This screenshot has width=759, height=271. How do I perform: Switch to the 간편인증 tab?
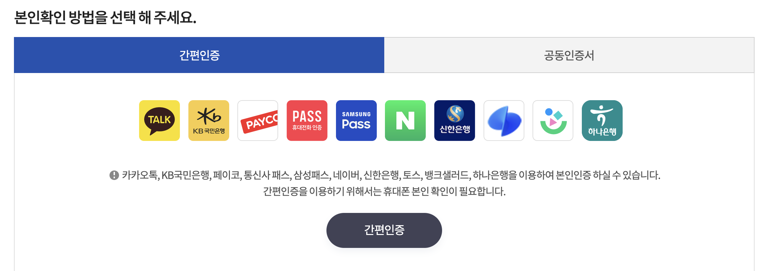(x=199, y=55)
